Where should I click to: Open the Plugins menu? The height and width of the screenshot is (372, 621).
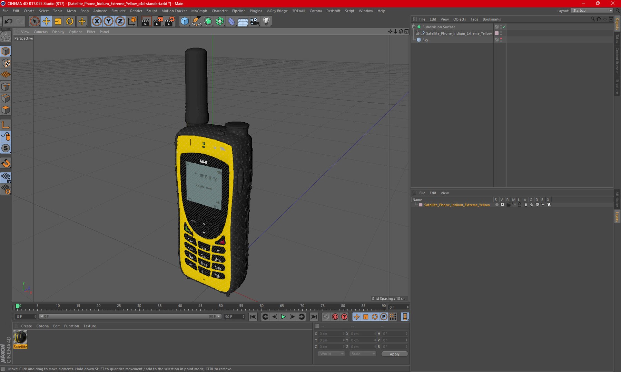click(x=256, y=11)
